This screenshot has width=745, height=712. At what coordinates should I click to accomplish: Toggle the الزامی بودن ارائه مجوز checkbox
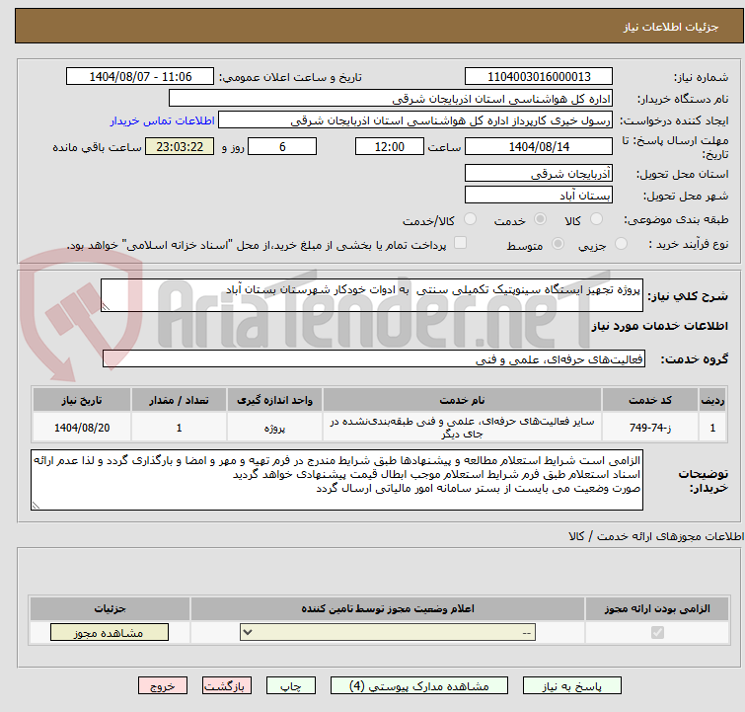pyautogui.click(x=657, y=633)
